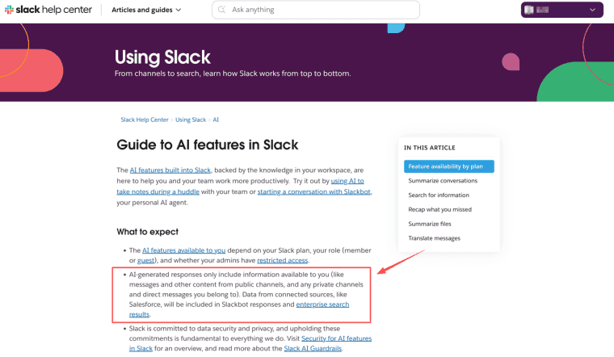614x357 pixels.
Task: Open the AI features available to you link
Action: 183,250
